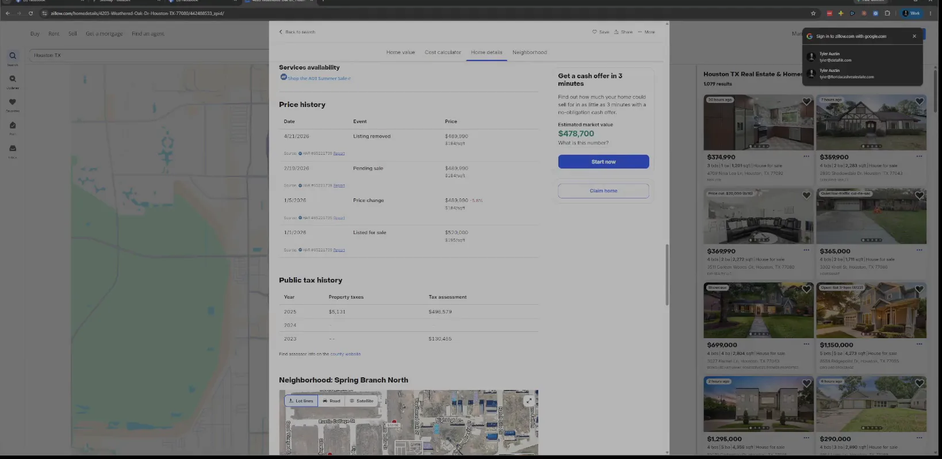Go back to search results
This screenshot has width=942, height=459.
297,32
